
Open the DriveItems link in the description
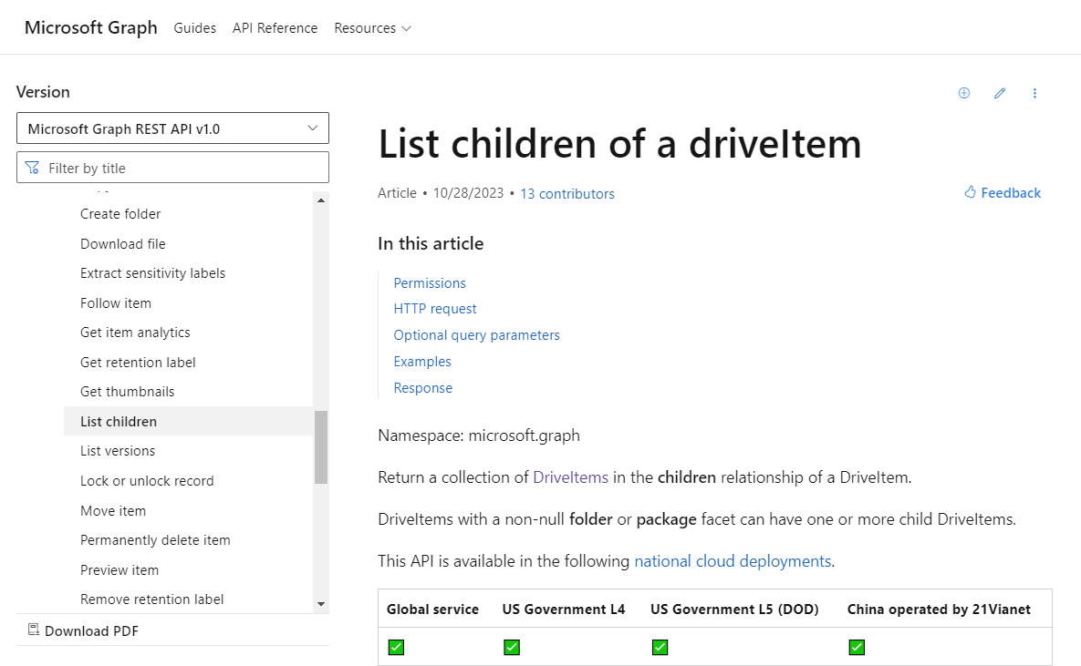pos(571,477)
